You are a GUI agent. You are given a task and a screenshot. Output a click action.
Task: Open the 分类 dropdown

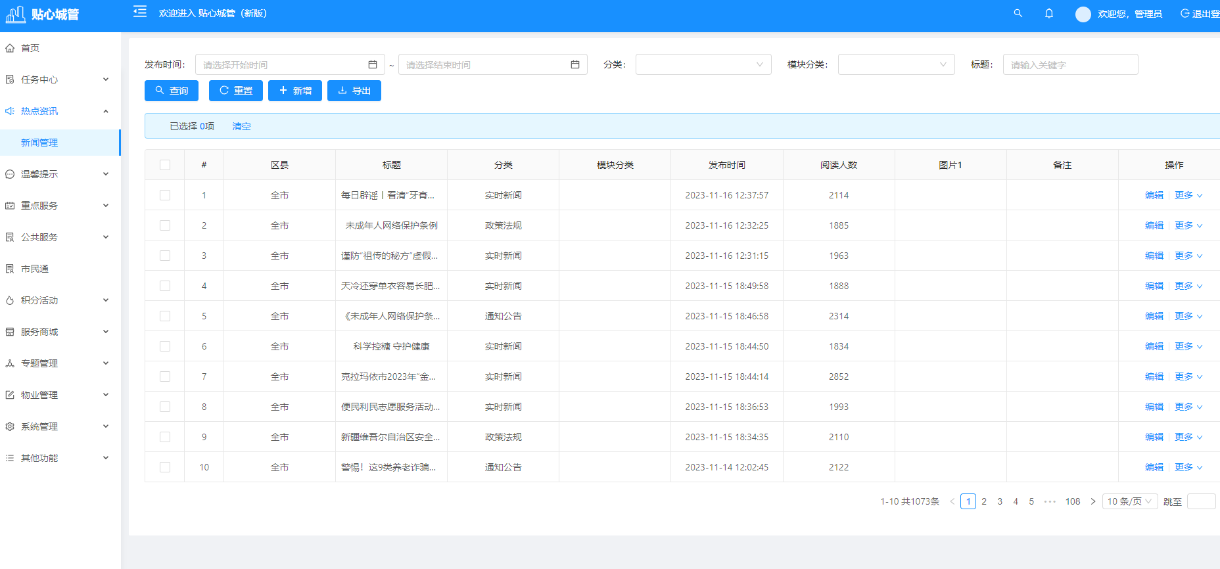pos(703,64)
